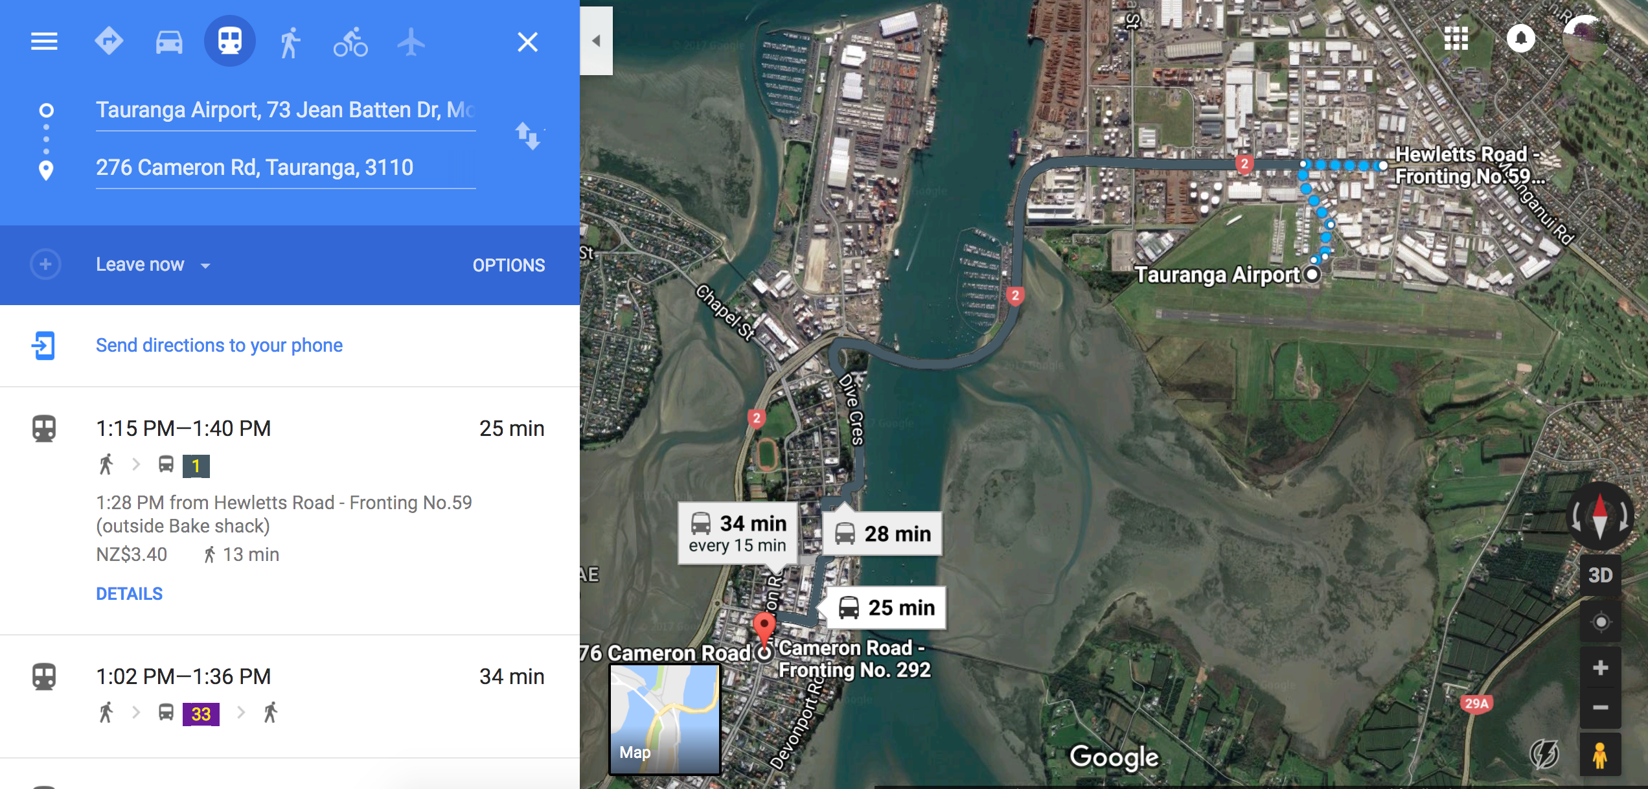Reverse starting point and destination
This screenshot has width=1648, height=789.
click(x=528, y=136)
